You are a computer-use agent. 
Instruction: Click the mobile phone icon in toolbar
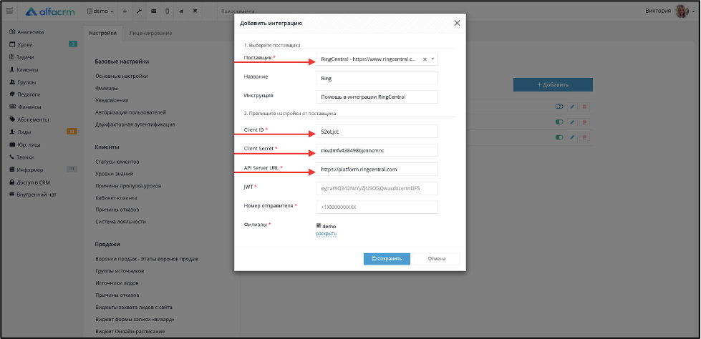168,11
